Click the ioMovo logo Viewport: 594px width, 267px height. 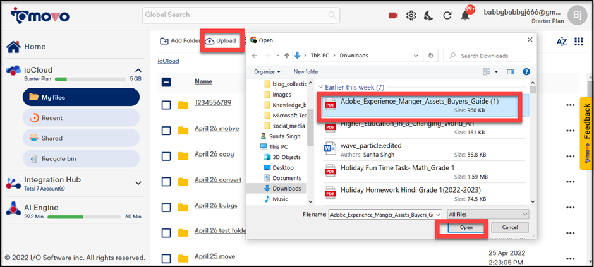tap(40, 15)
